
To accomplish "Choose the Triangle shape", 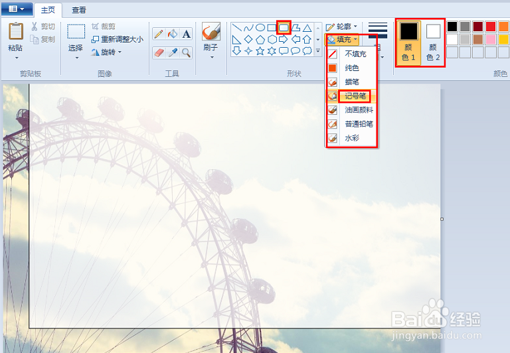I will (307, 28).
